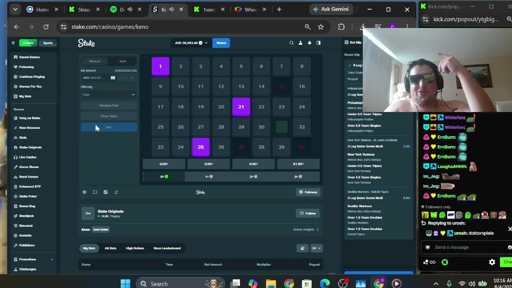Click the Clear Table button
This screenshot has width=512, height=288.
pos(109,116)
